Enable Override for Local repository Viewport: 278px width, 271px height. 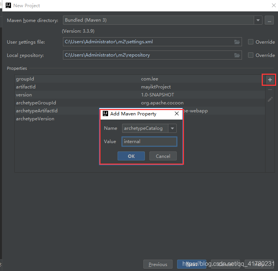(x=251, y=55)
